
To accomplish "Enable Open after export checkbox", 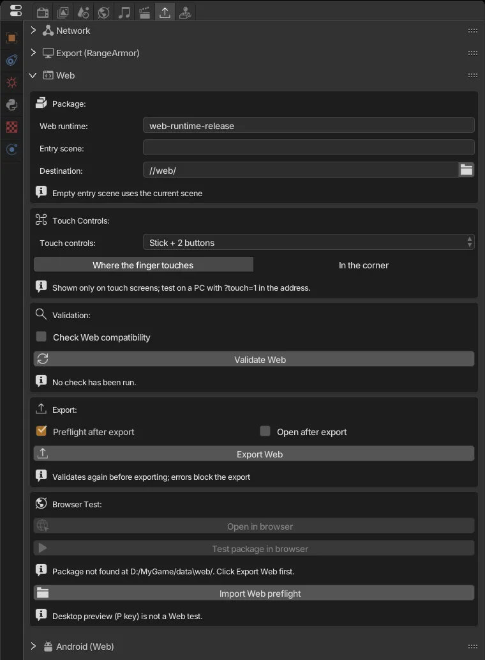I will pyautogui.click(x=265, y=431).
